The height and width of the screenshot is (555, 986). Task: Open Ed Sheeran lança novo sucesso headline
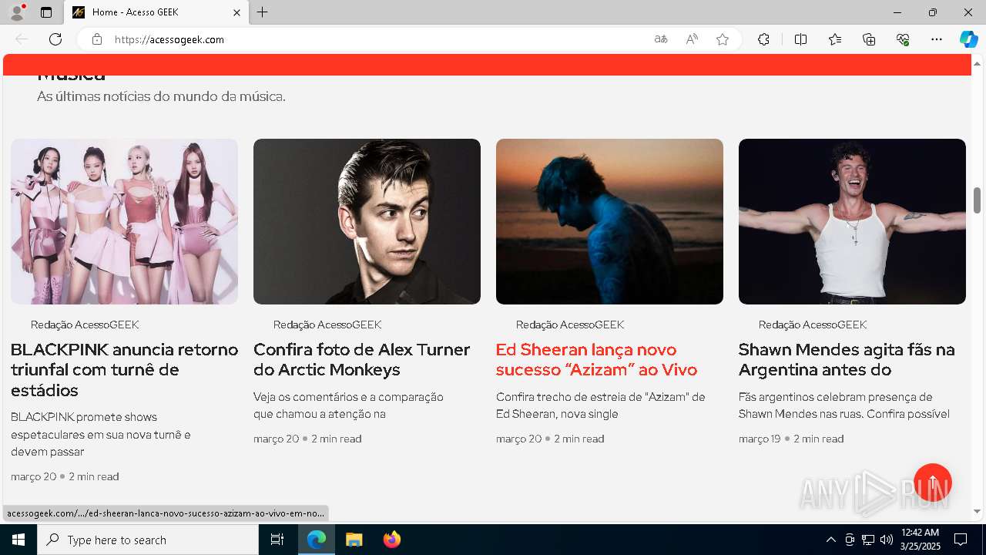pos(596,359)
